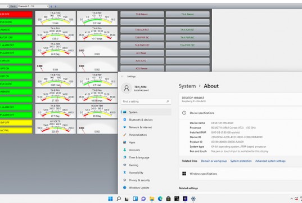The width and height of the screenshot is (302, 203).
Task: Launch File Explorer from the taskbar
Action: coord(152,198)
